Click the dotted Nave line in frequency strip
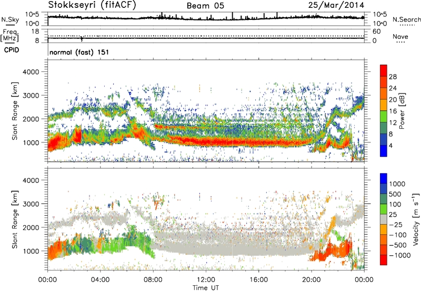Viewport: 421px width, 291px height. [206, 36]
